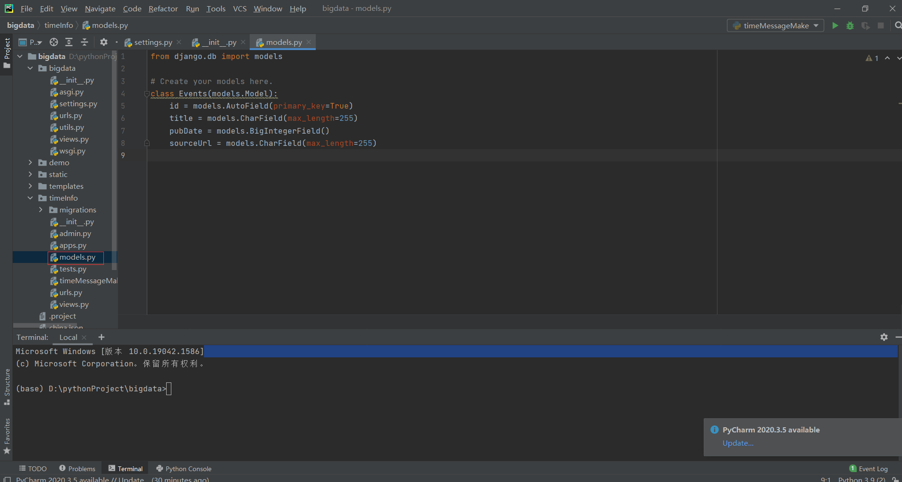Open the Refactor menu
Viewport: 902px width, 482px height.
click(163, 8)
